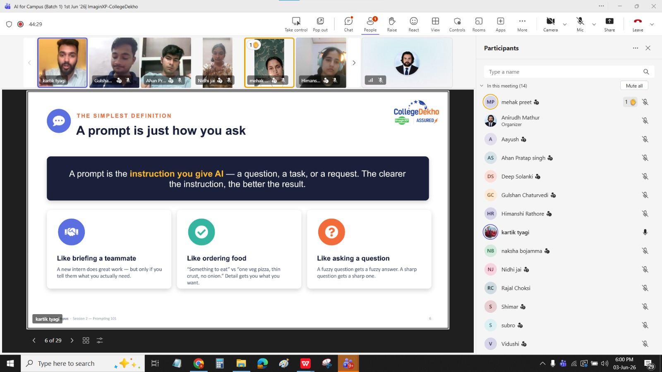Toggle the Camera on

pos(550,24)
